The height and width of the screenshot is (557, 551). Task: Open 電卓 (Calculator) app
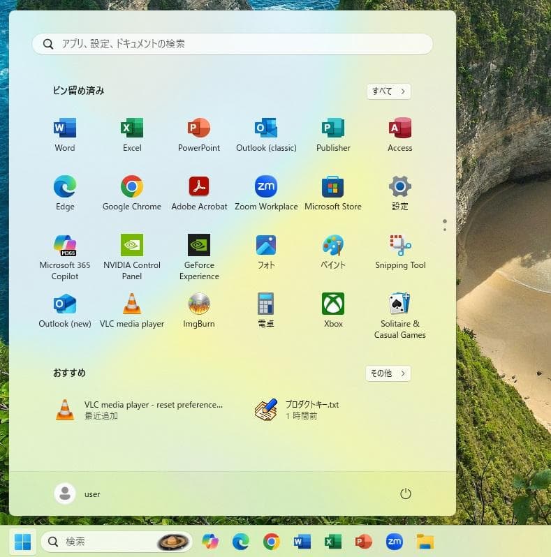266,311
